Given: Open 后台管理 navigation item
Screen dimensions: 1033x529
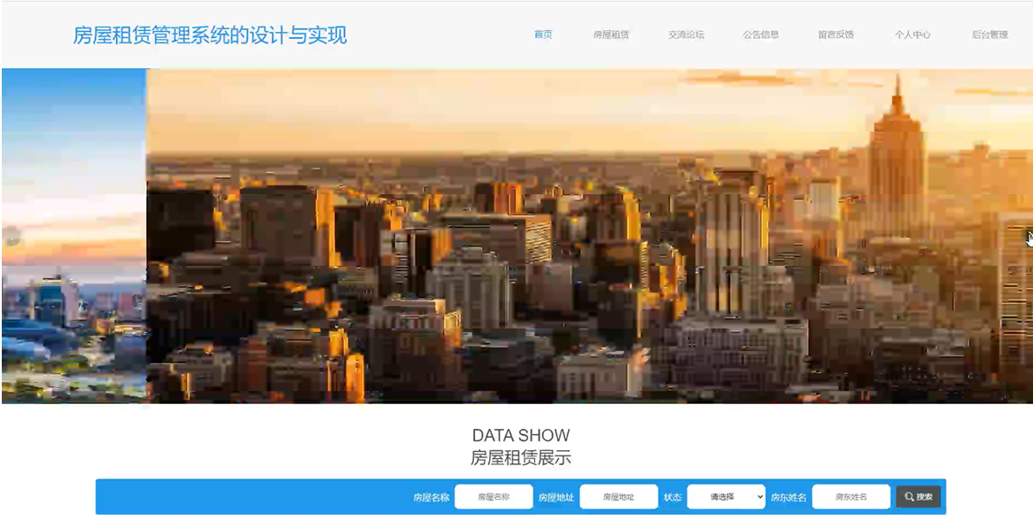Looking at the screenshot, I should [990, 35].
